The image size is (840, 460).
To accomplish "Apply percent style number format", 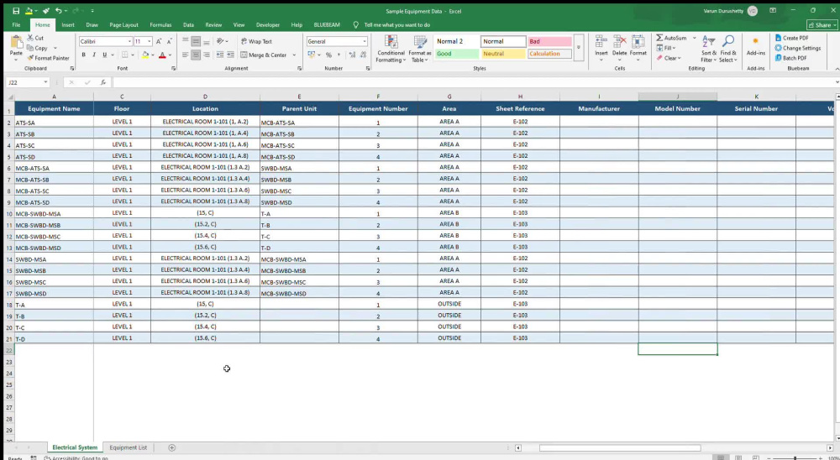I will [x=328, y=55].
